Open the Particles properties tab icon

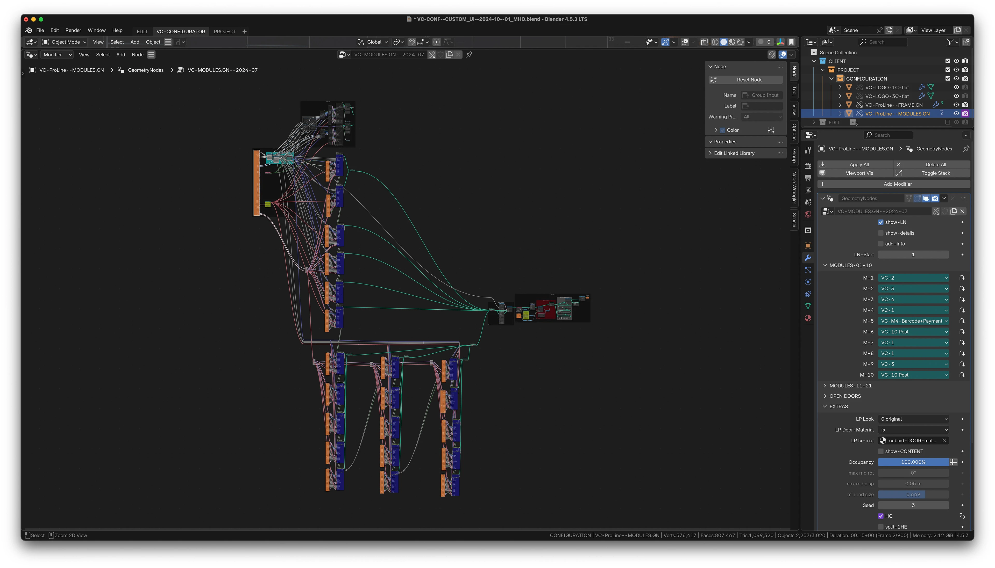pyautogui.click(x=808, y=270)
